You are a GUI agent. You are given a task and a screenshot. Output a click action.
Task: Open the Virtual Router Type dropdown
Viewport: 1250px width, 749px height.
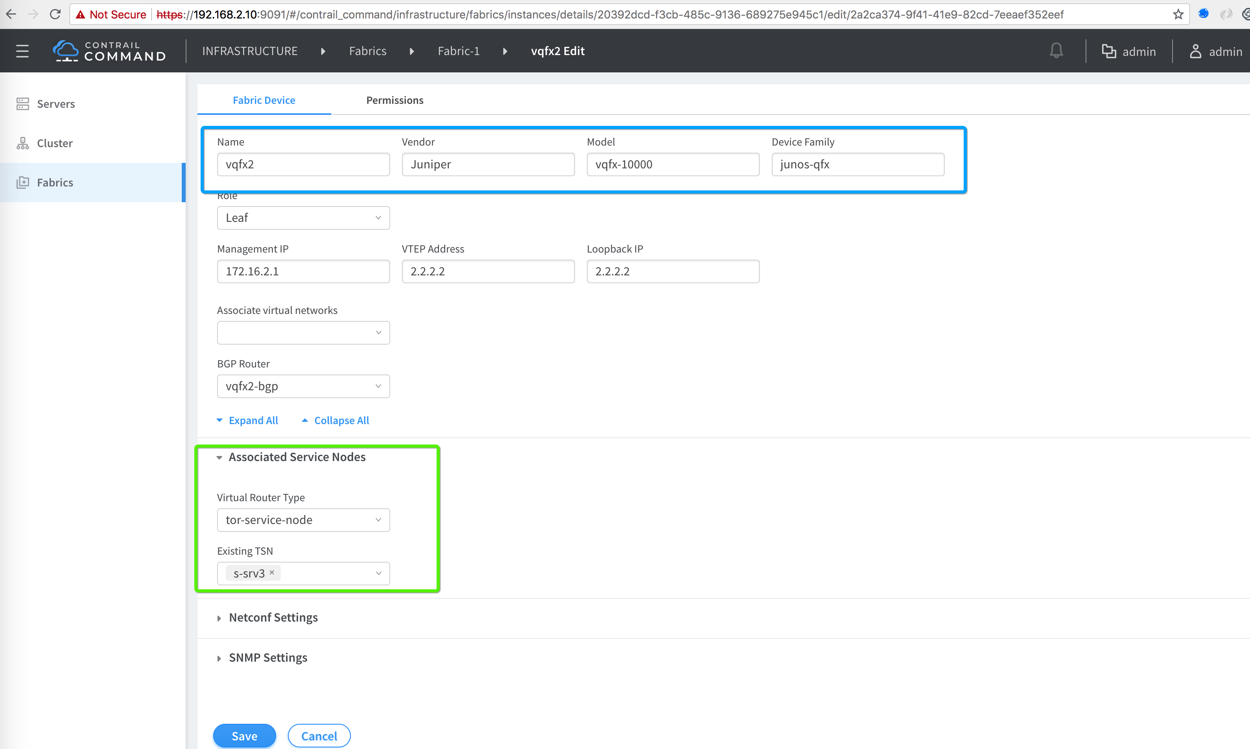pos(303,520)
